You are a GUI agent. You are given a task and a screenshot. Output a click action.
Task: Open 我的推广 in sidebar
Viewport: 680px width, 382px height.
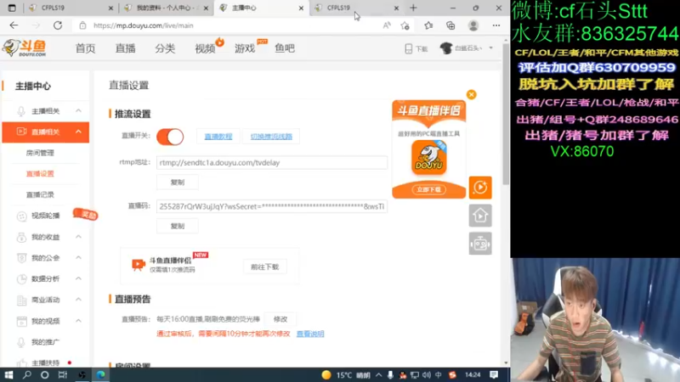click(x=46, y=342)
